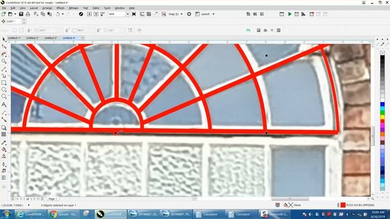This screenshot has width=390, height=219.
Task: Open the Page 1 tab
Action: 52,199
